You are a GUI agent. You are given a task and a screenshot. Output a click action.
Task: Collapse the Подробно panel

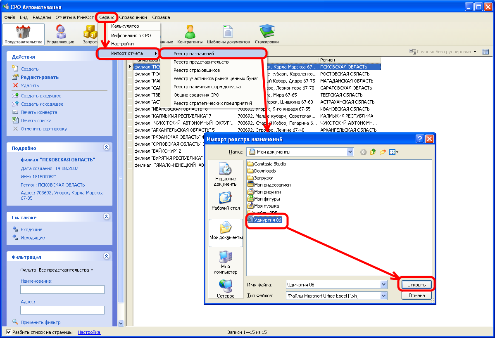[x=106, y=147]
